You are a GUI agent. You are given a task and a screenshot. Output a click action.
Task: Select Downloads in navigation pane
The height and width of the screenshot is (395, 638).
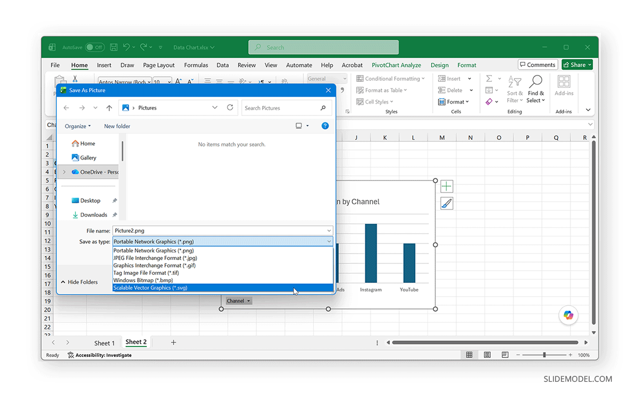click(x=90, y=215)
